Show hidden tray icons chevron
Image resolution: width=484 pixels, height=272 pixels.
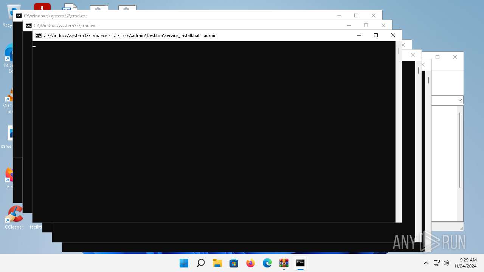(x=426, y=263)
